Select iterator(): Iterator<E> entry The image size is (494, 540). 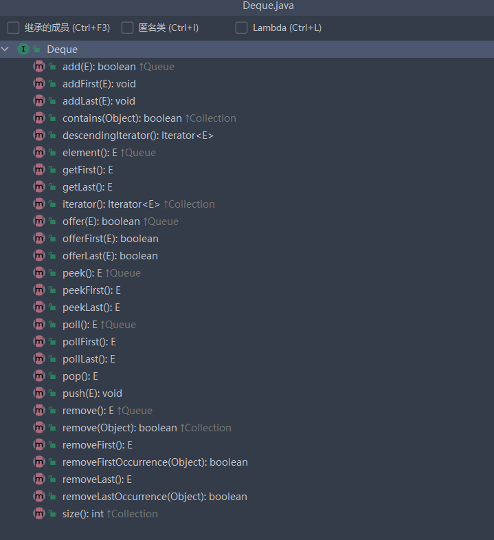tap(111, 204)
